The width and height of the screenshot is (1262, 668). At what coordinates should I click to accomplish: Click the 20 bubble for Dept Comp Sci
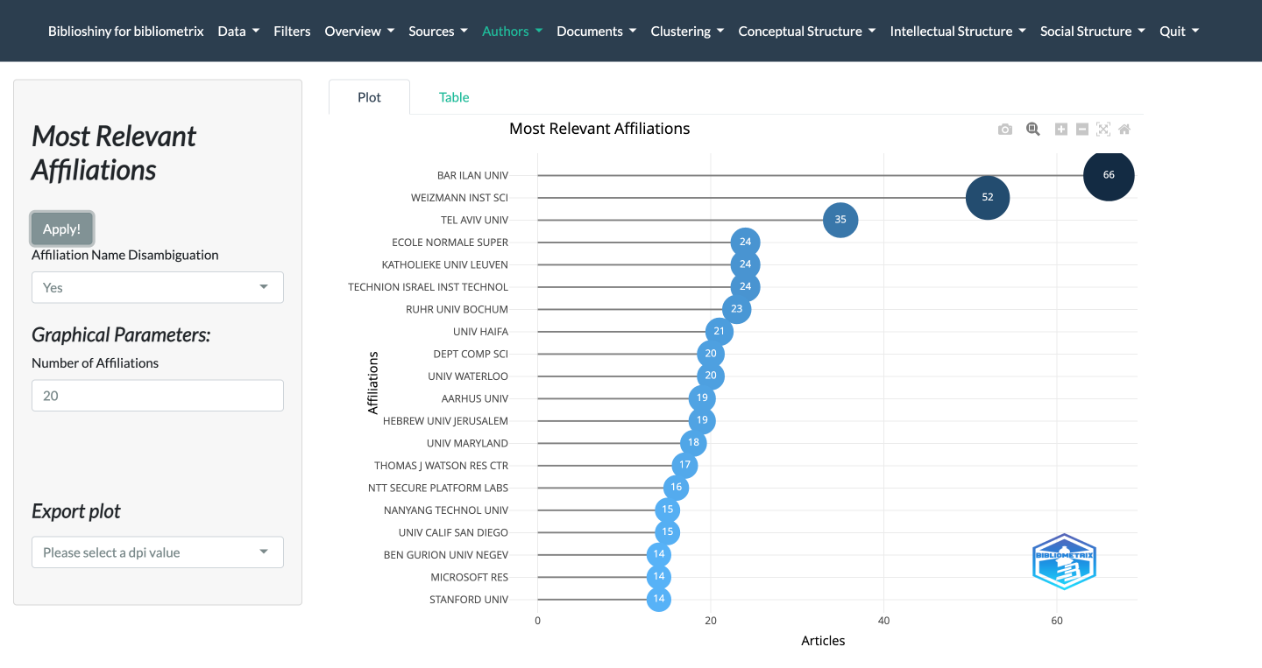(x=710, y=354)
